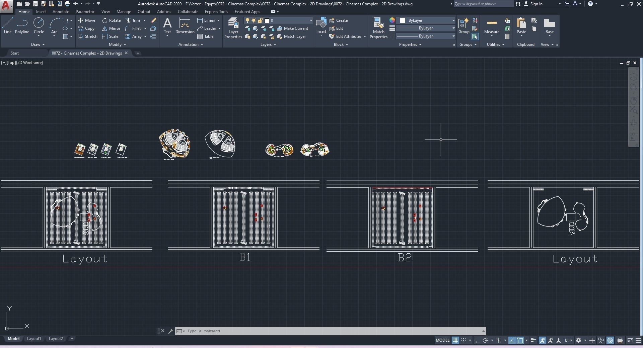Switch to Layout1 tab

click(x=34, y=339)
